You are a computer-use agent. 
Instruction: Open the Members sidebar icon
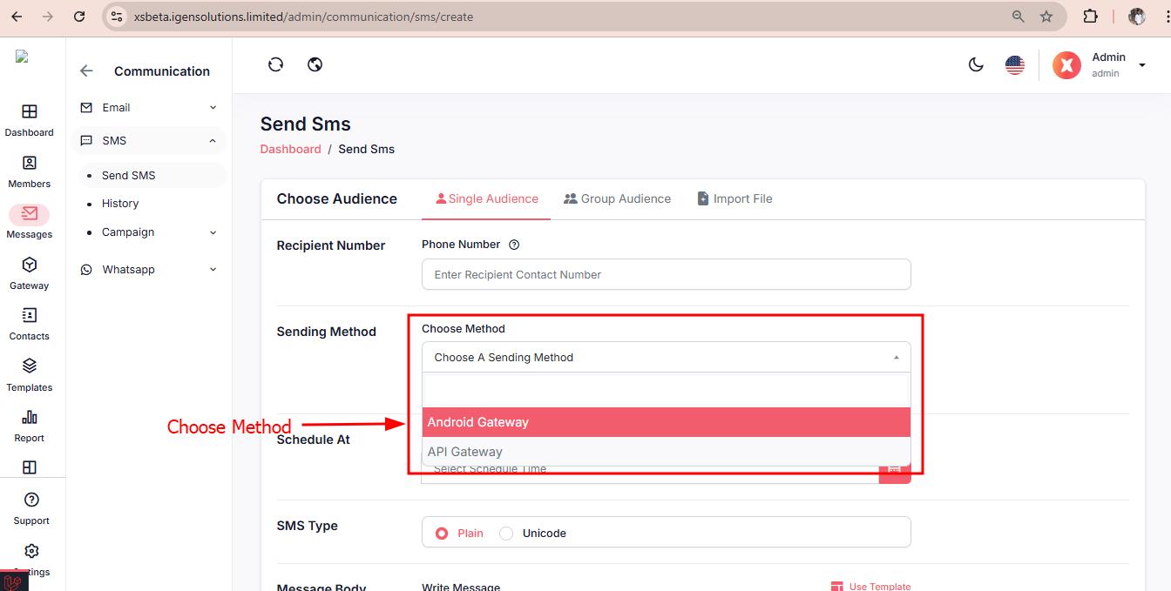[x=30, y=164]
